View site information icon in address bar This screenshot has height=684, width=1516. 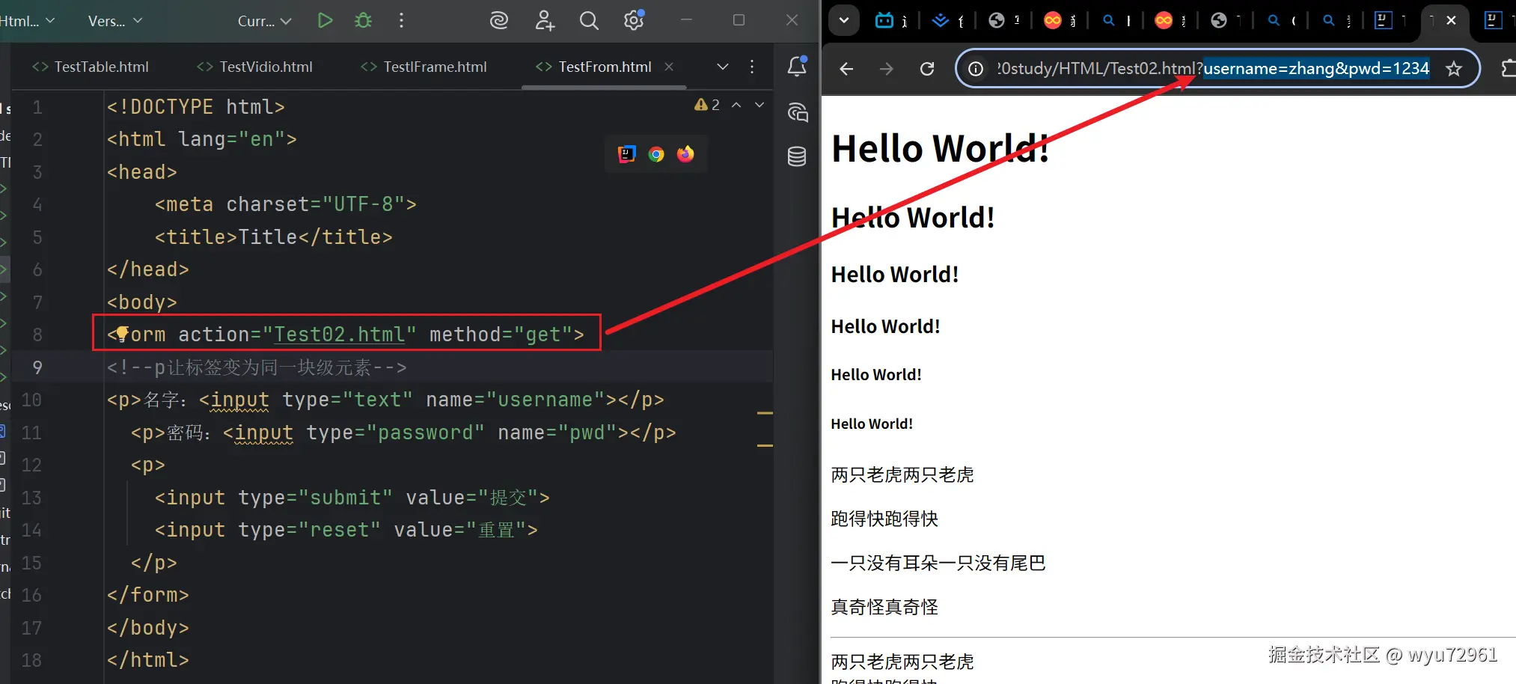coord(976,69)
